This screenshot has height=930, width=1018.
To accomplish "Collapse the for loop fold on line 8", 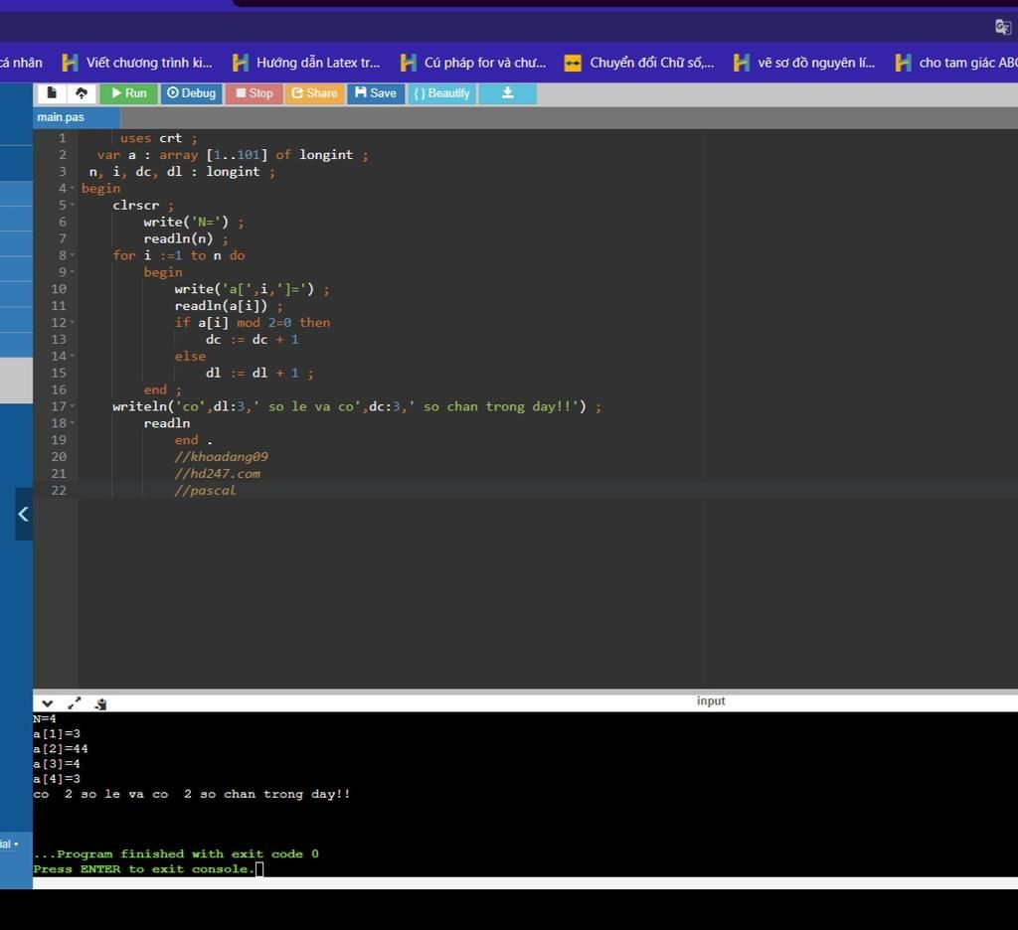I will pos(72,255).
